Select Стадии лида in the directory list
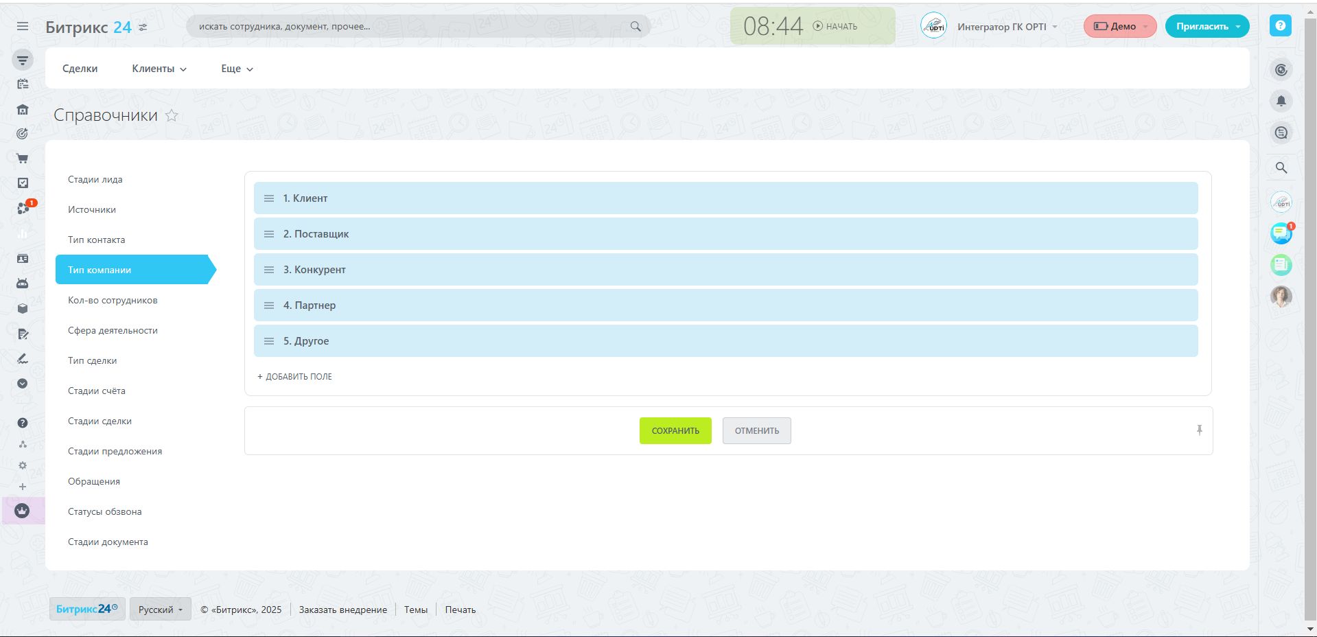The width and height of the screenshot is (1317, 637). (x=95, y=179)
